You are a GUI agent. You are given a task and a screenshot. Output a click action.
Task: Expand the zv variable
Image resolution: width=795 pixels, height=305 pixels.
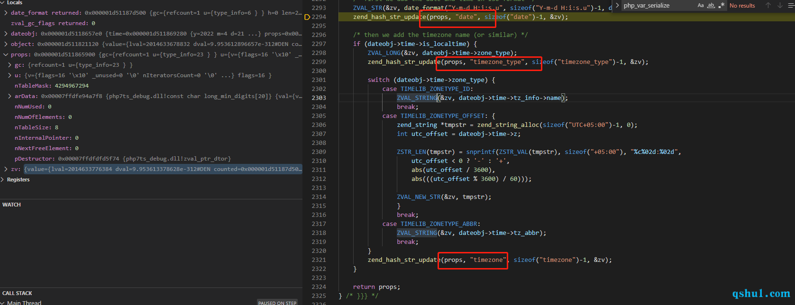(6, 169)
